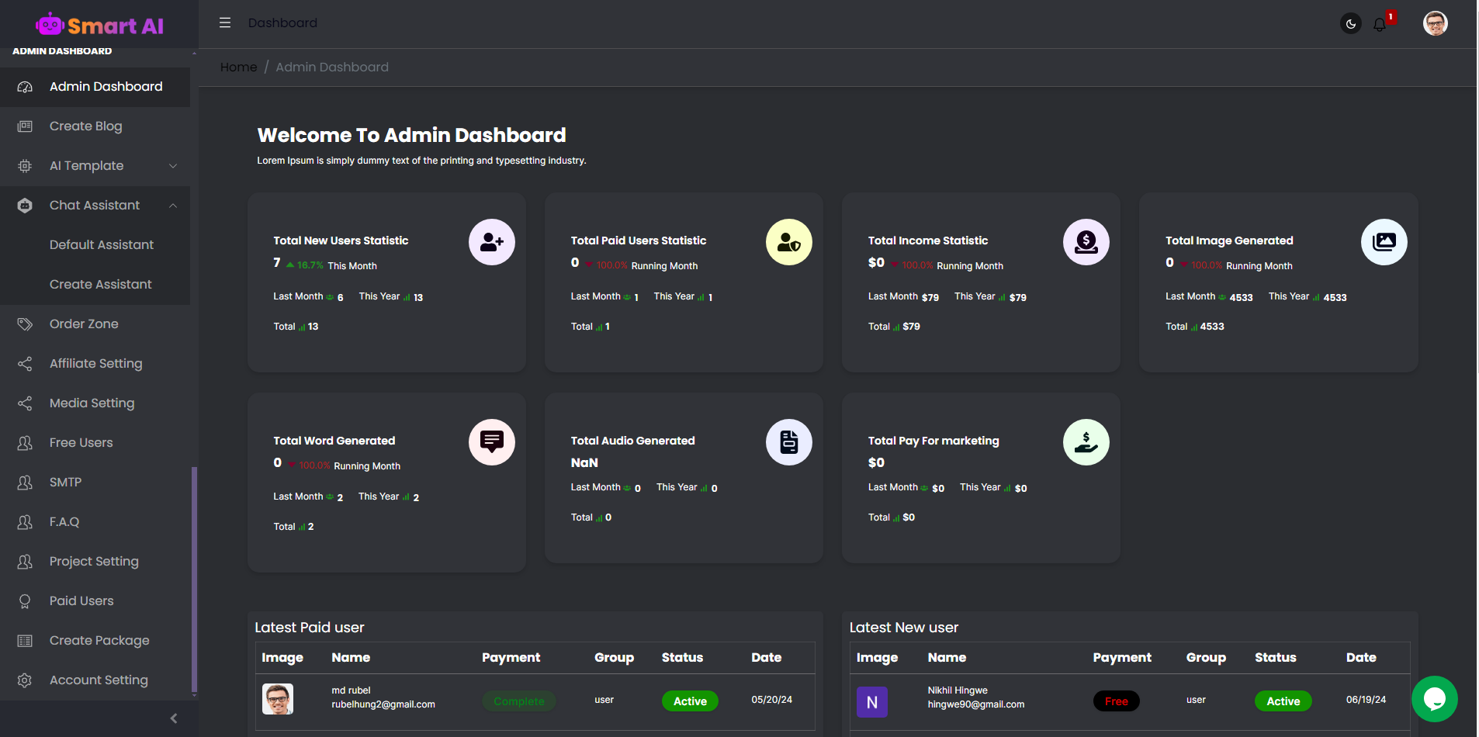The image size is (1479, 737).
Task: Click md rubel's user photo thumbnail
Action: coord(278,699)
